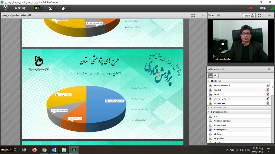Open the raise hand status dropdown
Image resolution: width=275 pixels, height=154 pixels.
pos(69,8)
